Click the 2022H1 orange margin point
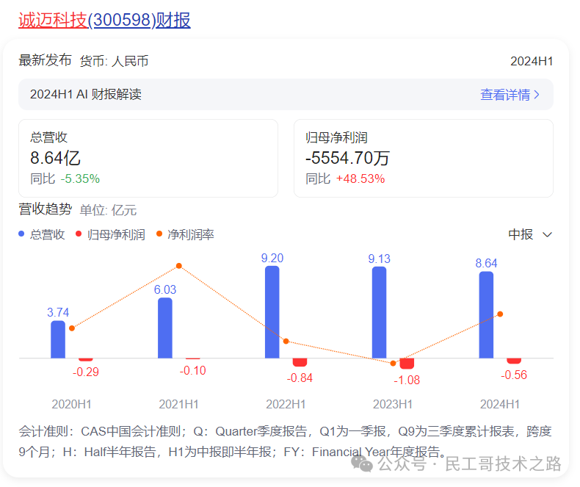This screenshot has width=580, height=487. 286,342
